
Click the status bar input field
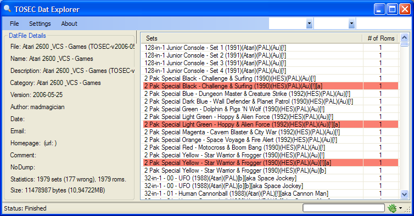pos(343,208)
